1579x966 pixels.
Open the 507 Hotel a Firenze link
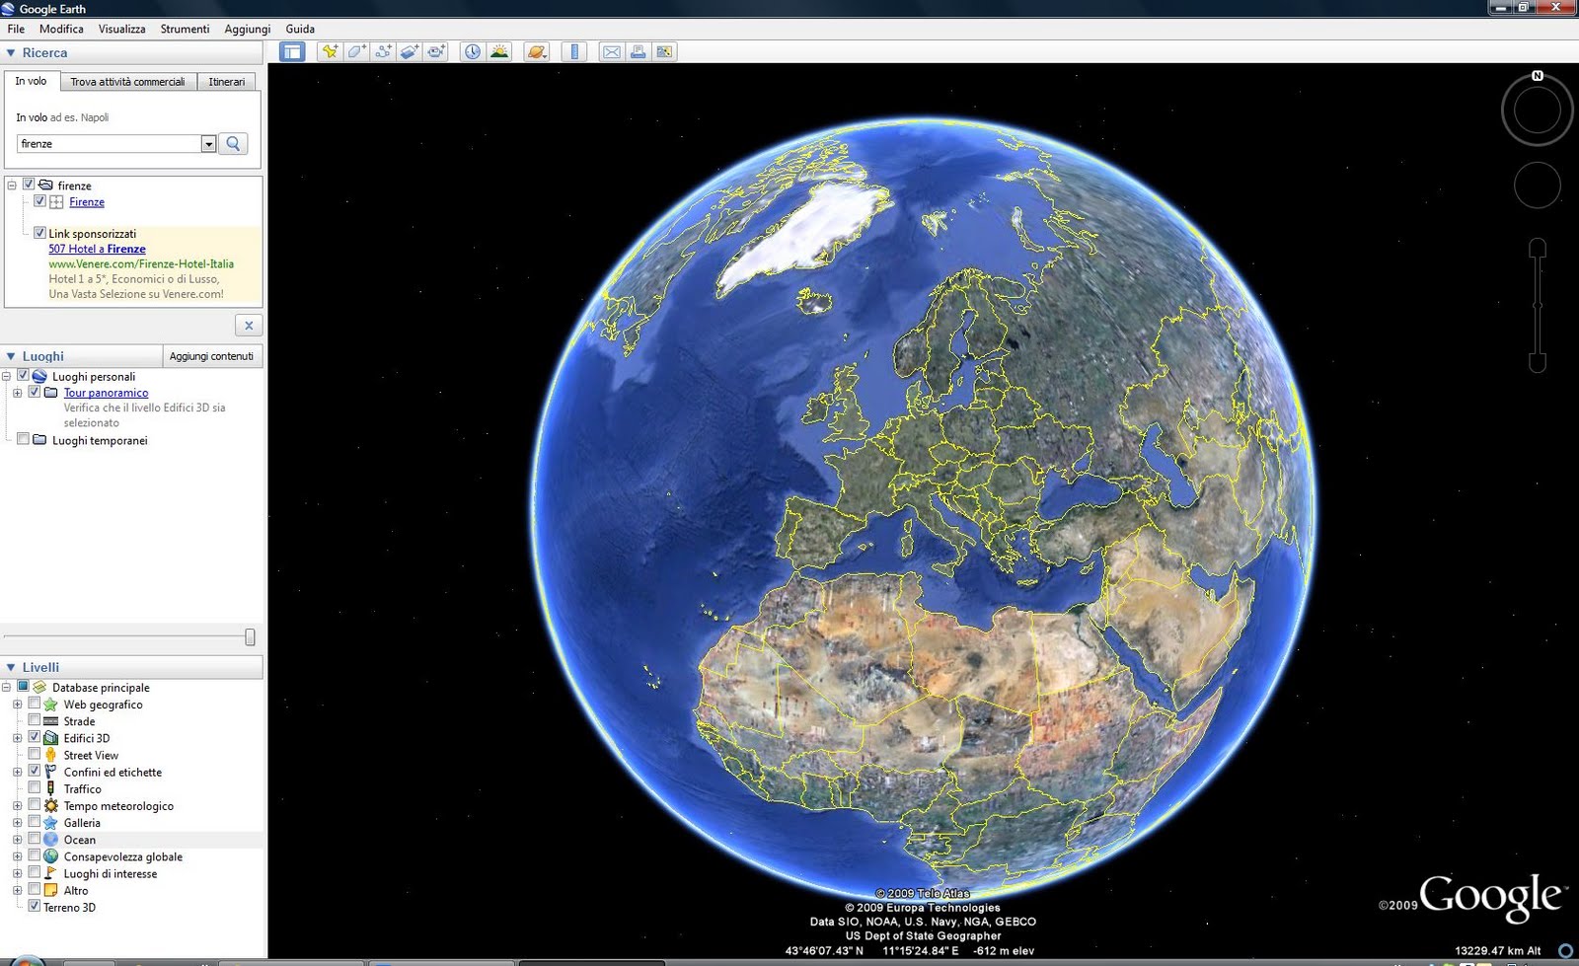point(97,249)
